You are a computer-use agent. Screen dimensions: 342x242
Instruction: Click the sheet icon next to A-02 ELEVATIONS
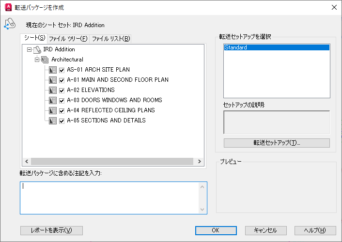53,90
